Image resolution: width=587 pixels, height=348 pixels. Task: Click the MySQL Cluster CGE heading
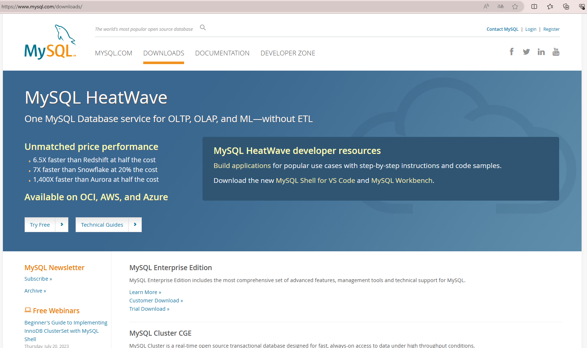tap(161, 333)
